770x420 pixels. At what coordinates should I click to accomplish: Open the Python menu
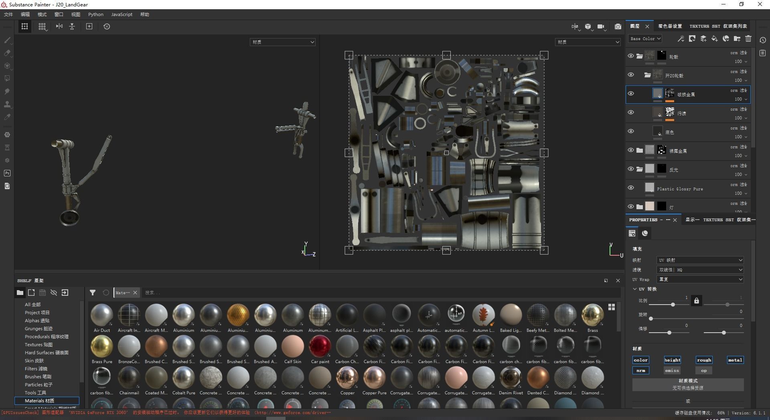click(96, 14)
